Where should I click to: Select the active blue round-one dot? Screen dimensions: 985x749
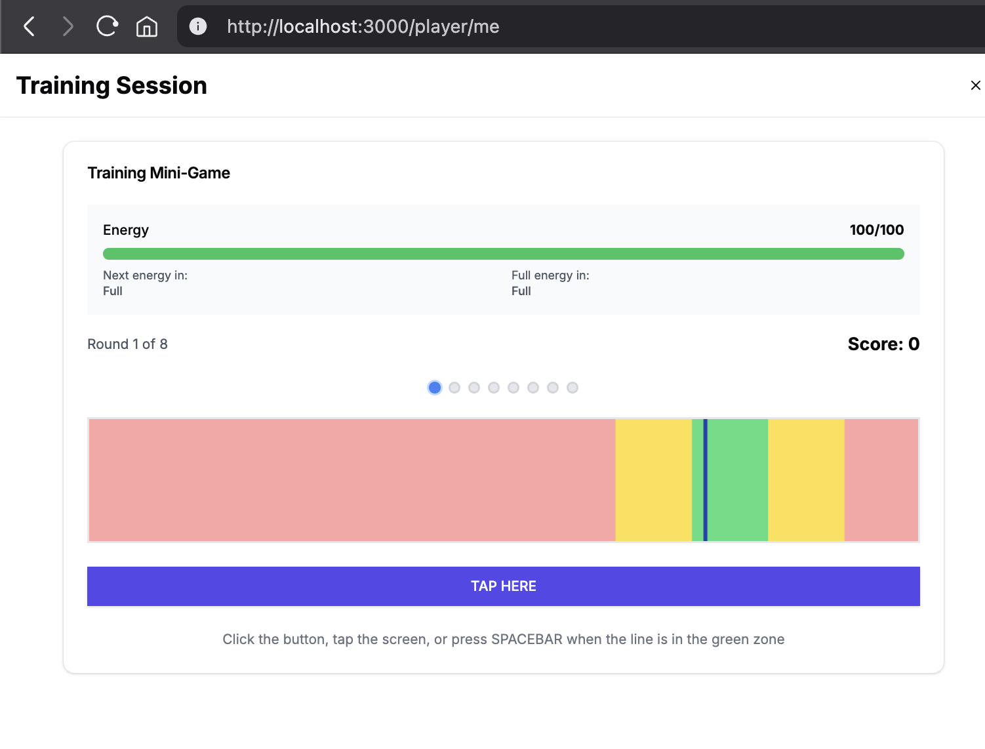[x=434, y=388]
